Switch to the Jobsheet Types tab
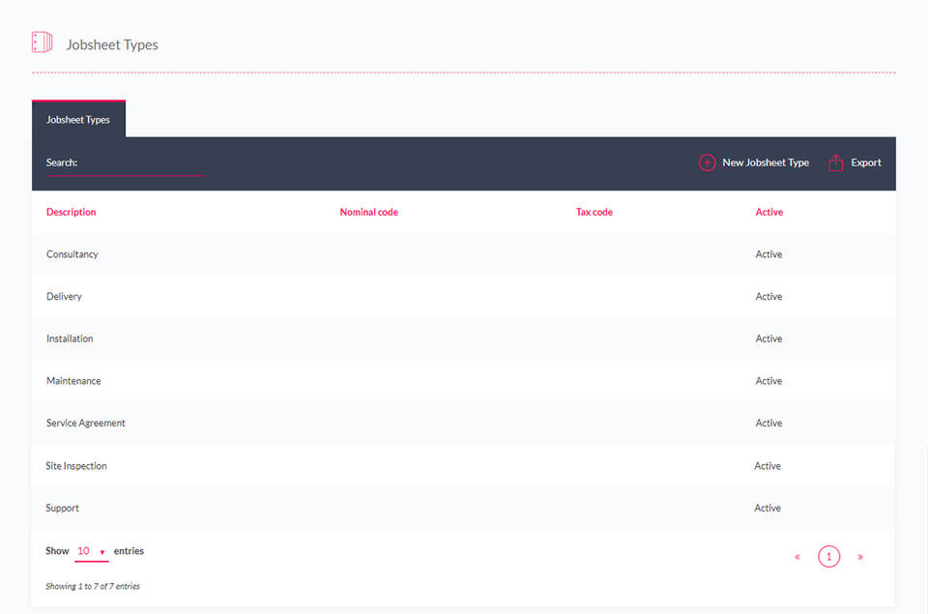This screenshot has height=614, width=928. [x=78, y=120]
